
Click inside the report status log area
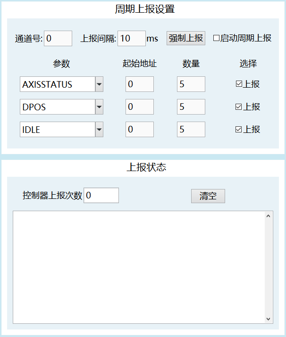click(x=139, y=267)
